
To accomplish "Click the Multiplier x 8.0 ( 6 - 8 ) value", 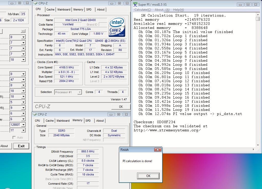I will coord(66,72).
